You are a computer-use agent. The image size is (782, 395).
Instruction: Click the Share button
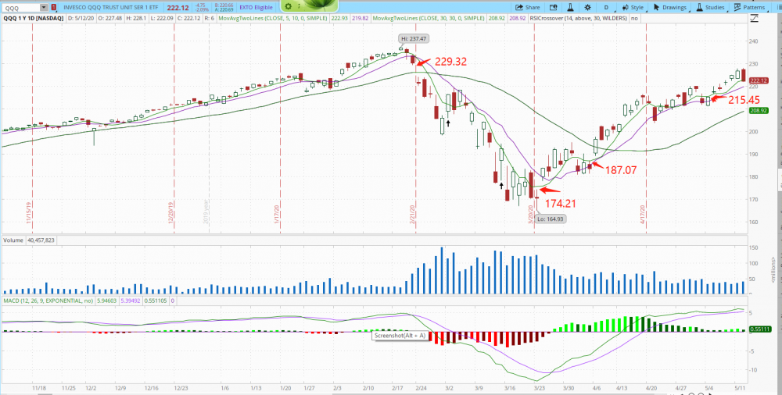[528, 7]
